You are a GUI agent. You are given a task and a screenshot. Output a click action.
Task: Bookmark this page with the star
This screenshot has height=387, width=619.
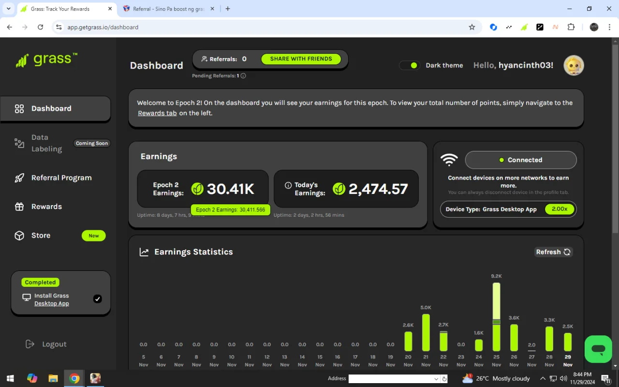pos(472,27)
